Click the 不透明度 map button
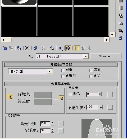 110,107
